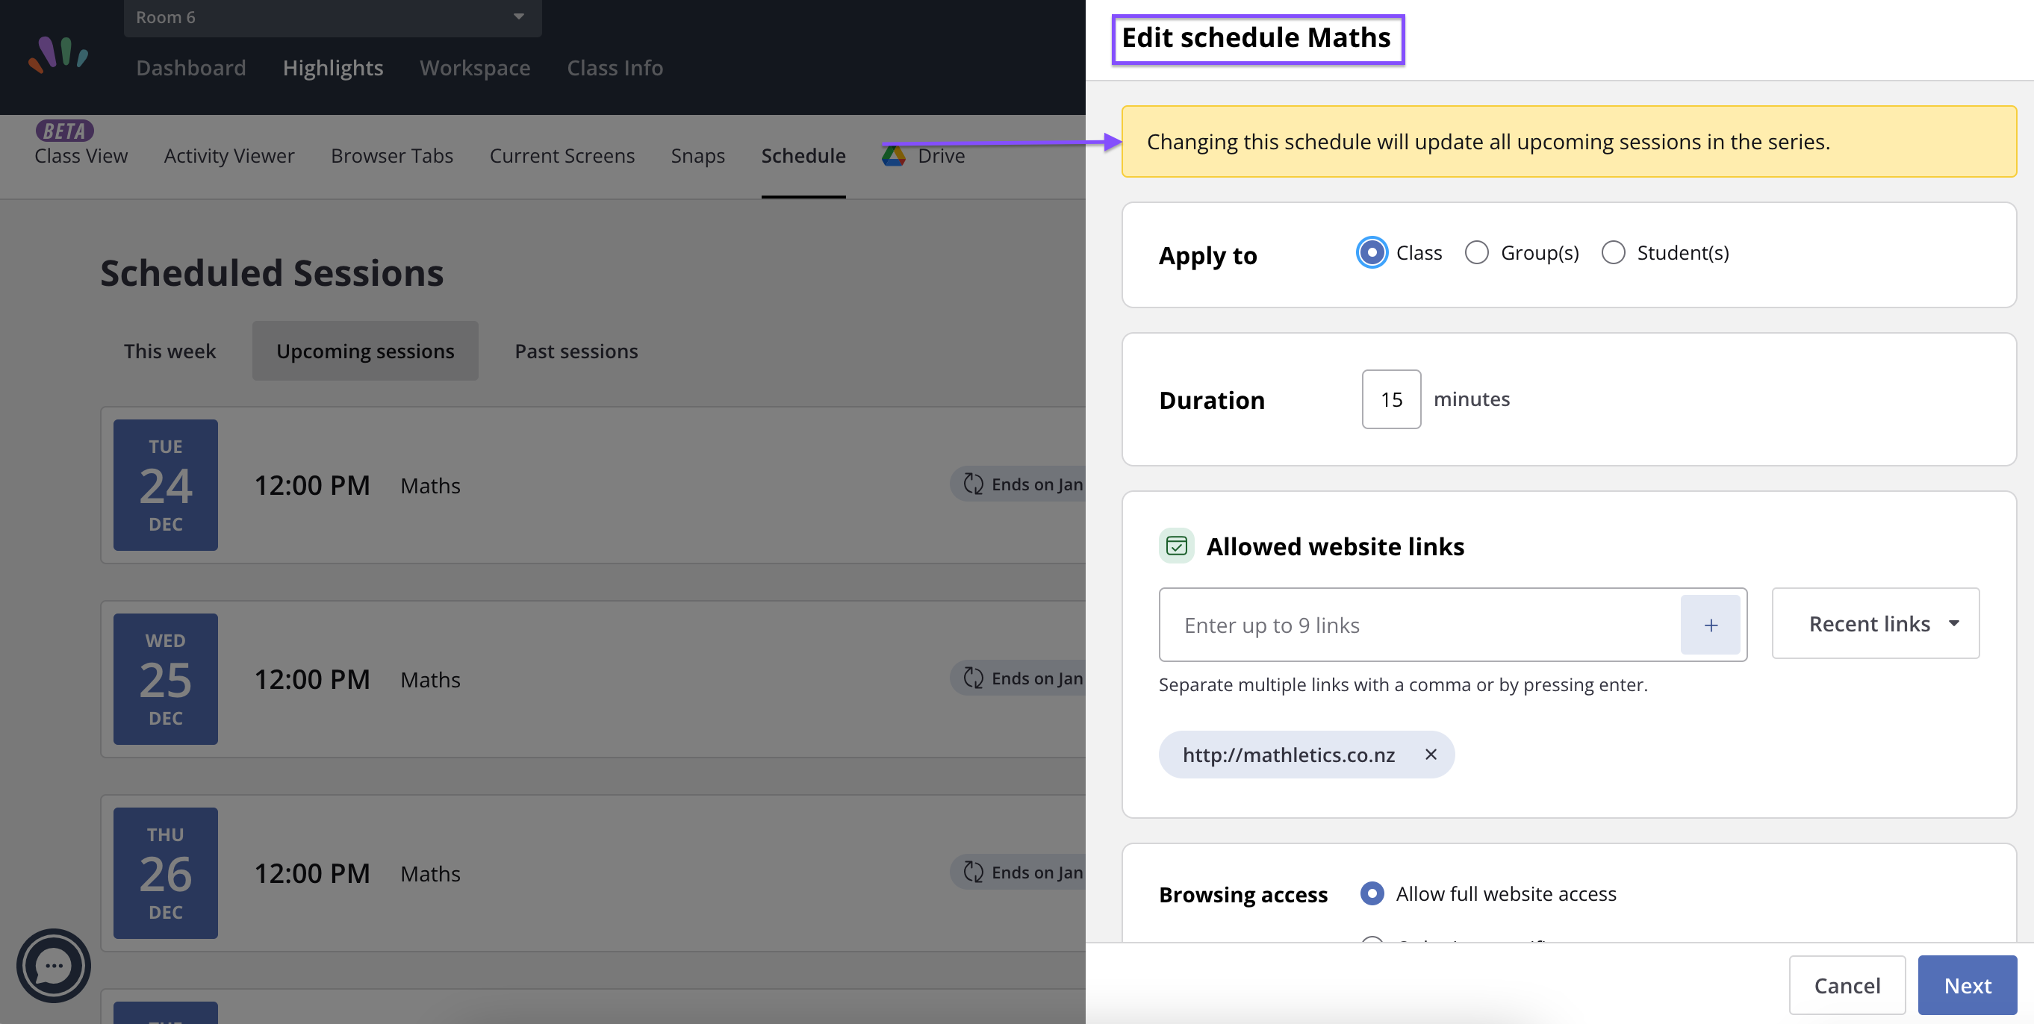Screen dimensions: 2034x1024
Task: Click the WED 25 DEC date tile
Action: (x=166, y=679)
